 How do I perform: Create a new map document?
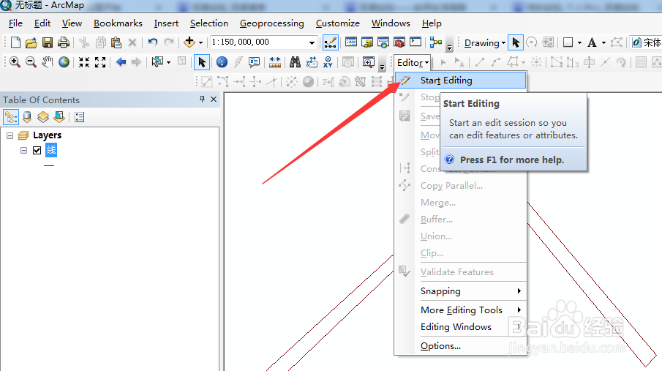15,42
